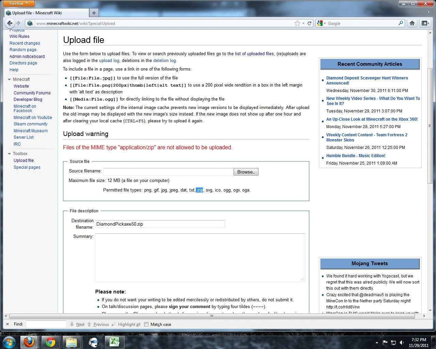Viewport: 436px width, 349px height.
Task: Click the Source filename input field
Action: click(168, 172)
